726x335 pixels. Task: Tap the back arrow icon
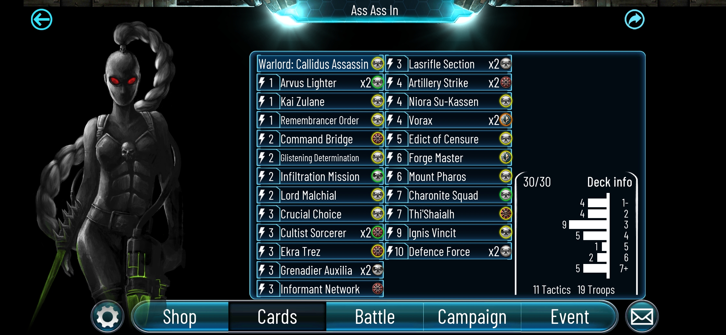tap(42, 20)
